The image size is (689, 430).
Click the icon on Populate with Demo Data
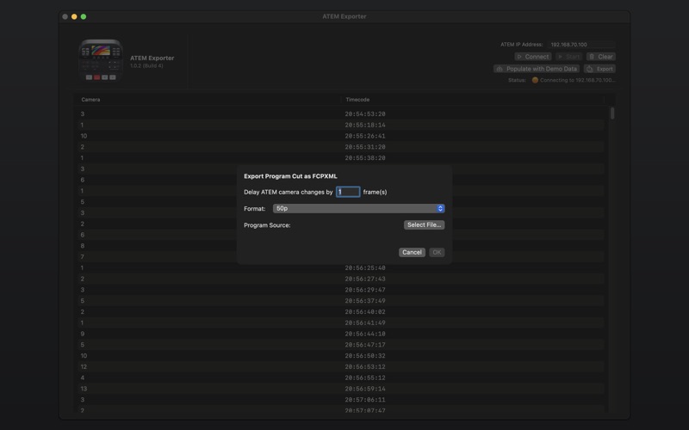tap(500, 69)
